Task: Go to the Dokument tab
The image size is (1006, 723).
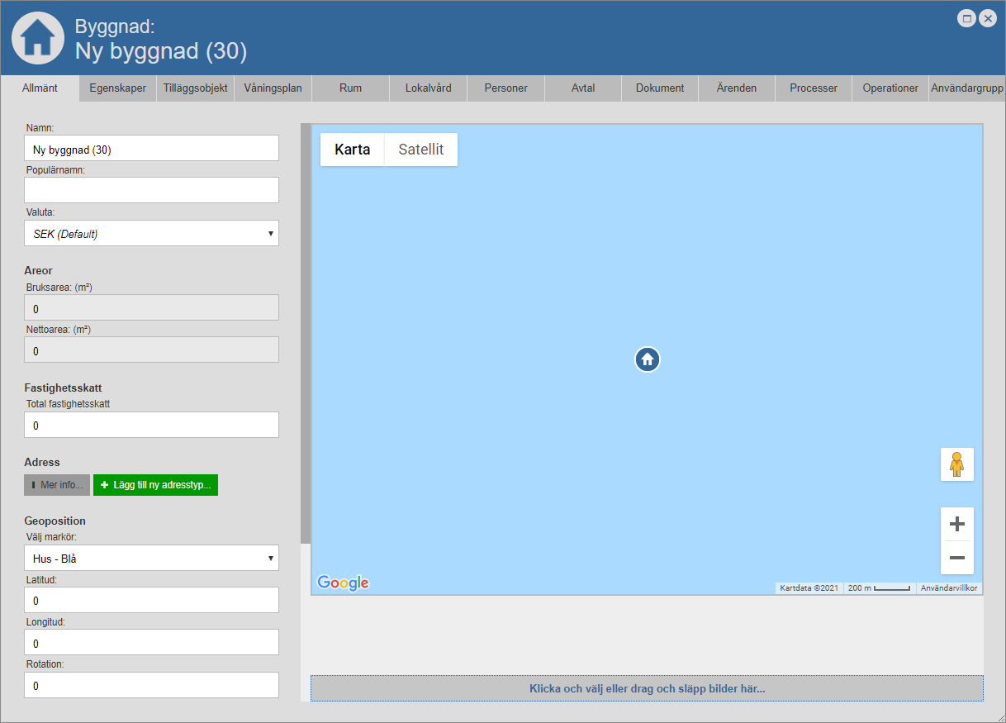Action: coord(659,88)
